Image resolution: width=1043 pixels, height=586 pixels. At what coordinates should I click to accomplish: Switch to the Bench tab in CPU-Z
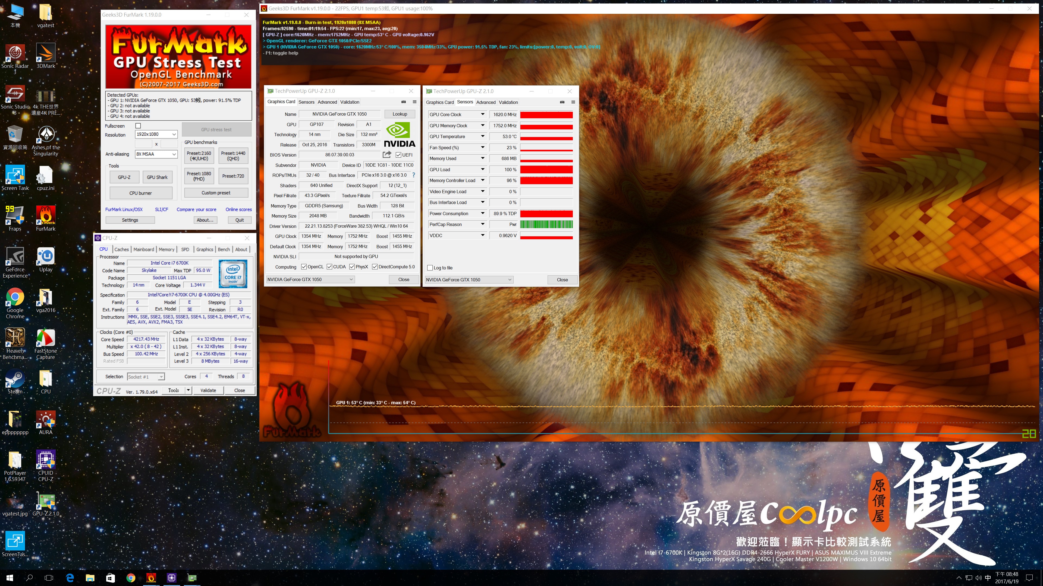click(x=224, y=250)
